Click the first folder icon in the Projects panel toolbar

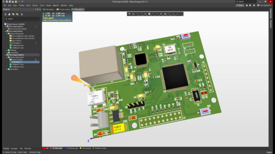13,14
